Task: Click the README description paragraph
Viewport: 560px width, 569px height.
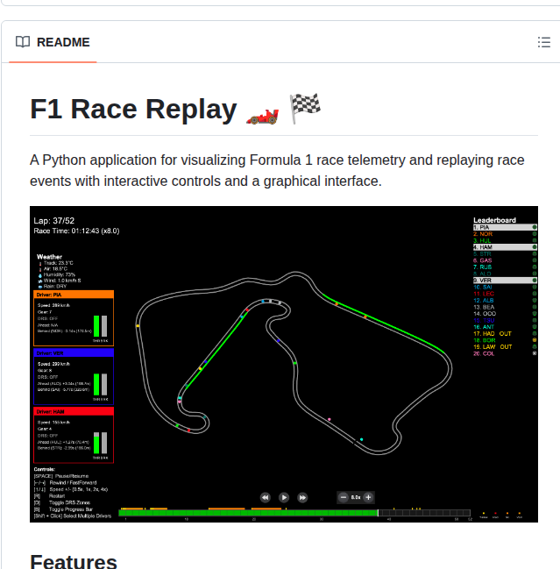Action: [277, 170]
